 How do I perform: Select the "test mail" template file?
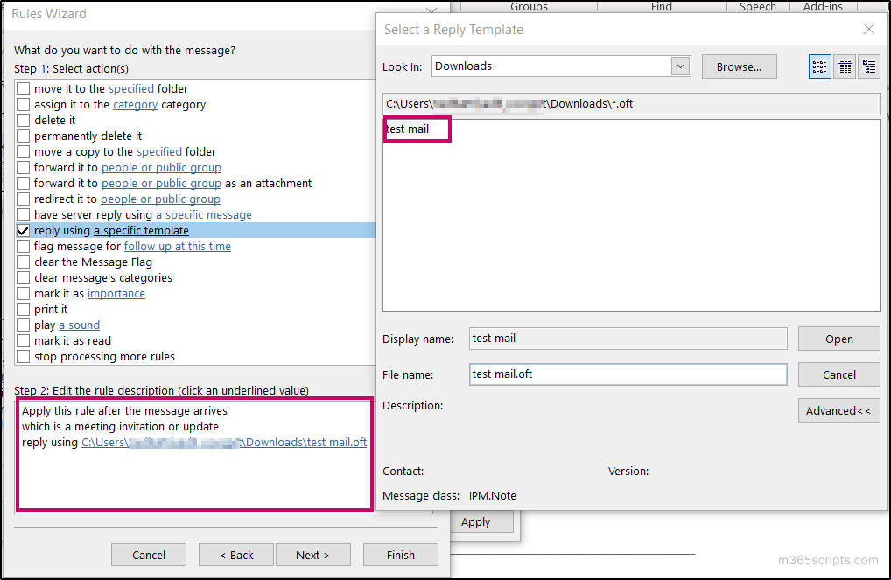pos(407,129)
